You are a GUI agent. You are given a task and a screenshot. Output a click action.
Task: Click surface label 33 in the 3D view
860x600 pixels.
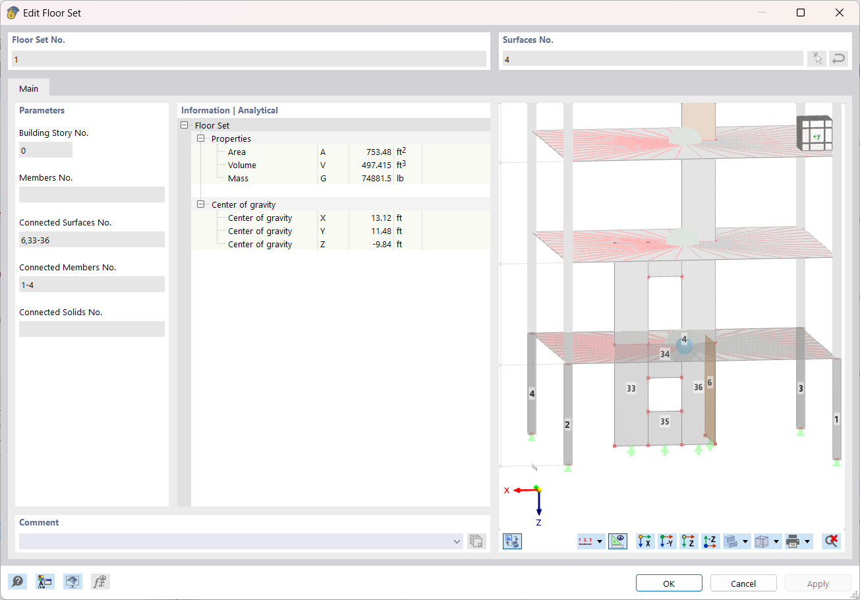pyautogui.click(x=631, y=388)
